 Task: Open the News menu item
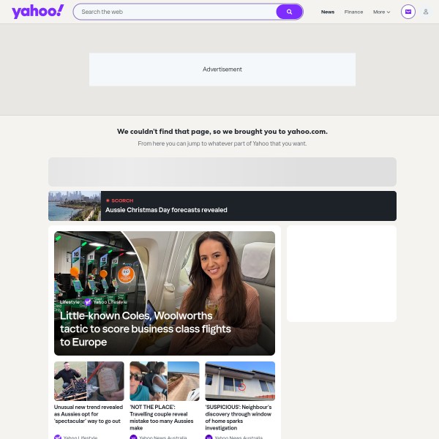coord(328,12)
